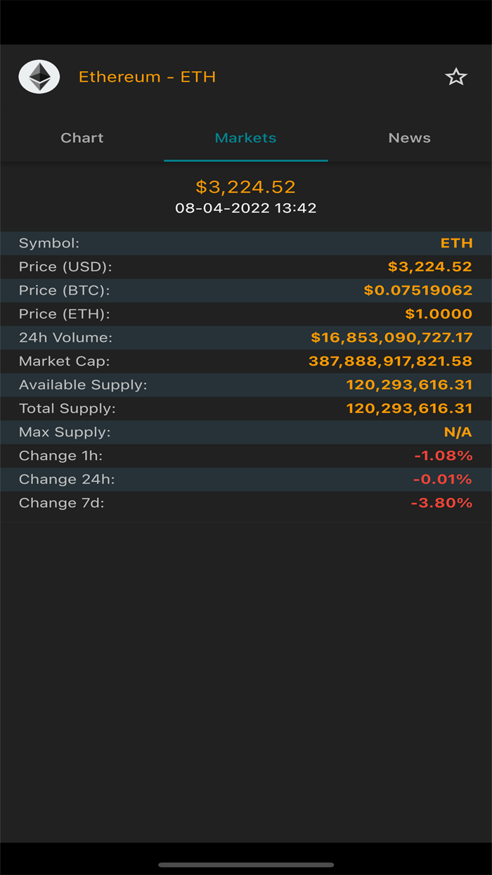Tap the Change 1h percentage

coord(444,455)
